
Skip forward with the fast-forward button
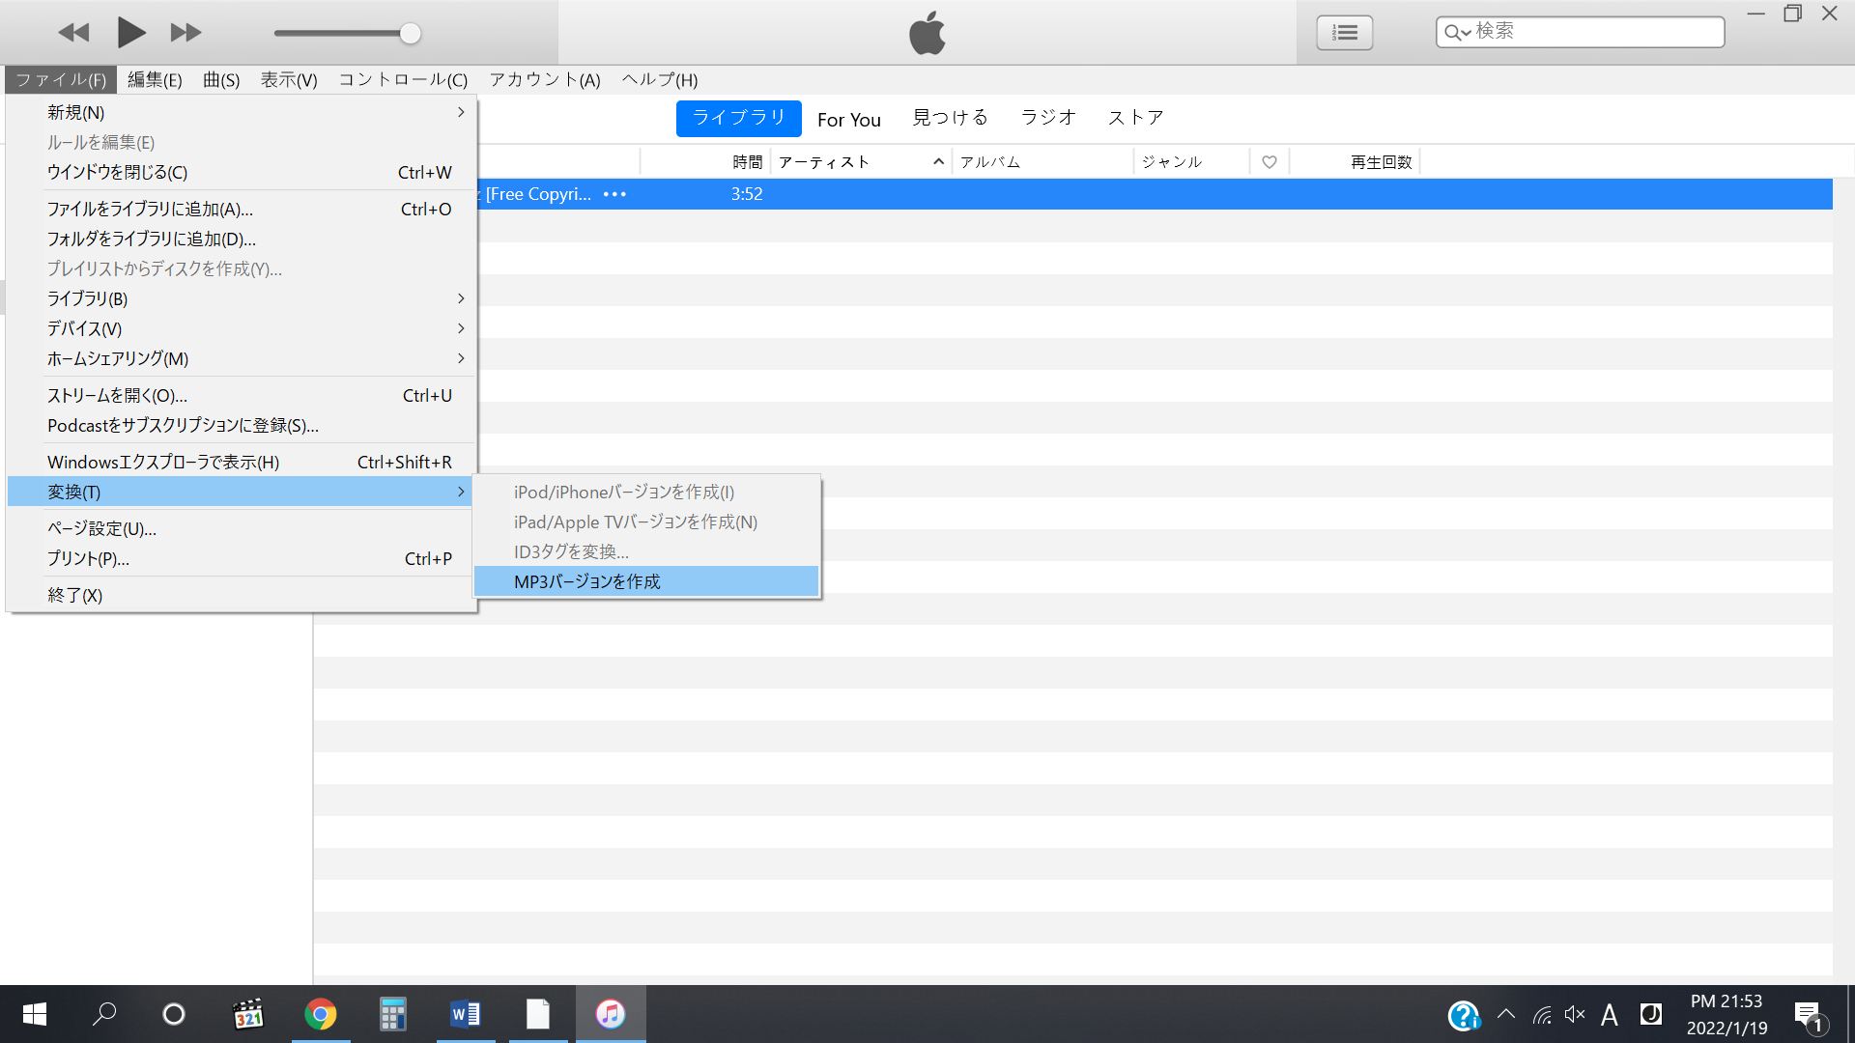pos(185,33)
